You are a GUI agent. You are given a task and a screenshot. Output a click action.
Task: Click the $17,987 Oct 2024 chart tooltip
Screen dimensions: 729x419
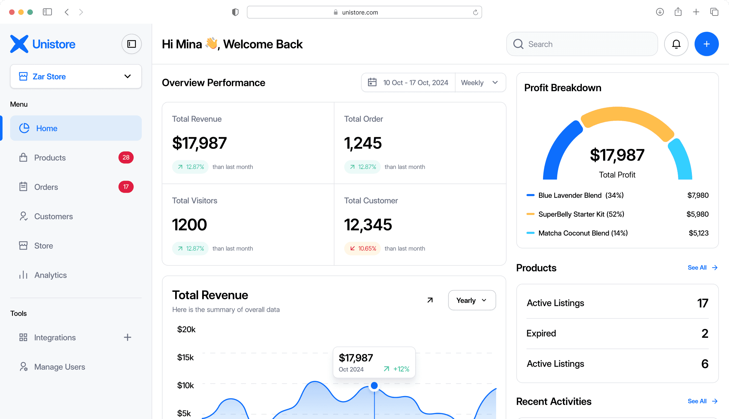coord(374,363)
